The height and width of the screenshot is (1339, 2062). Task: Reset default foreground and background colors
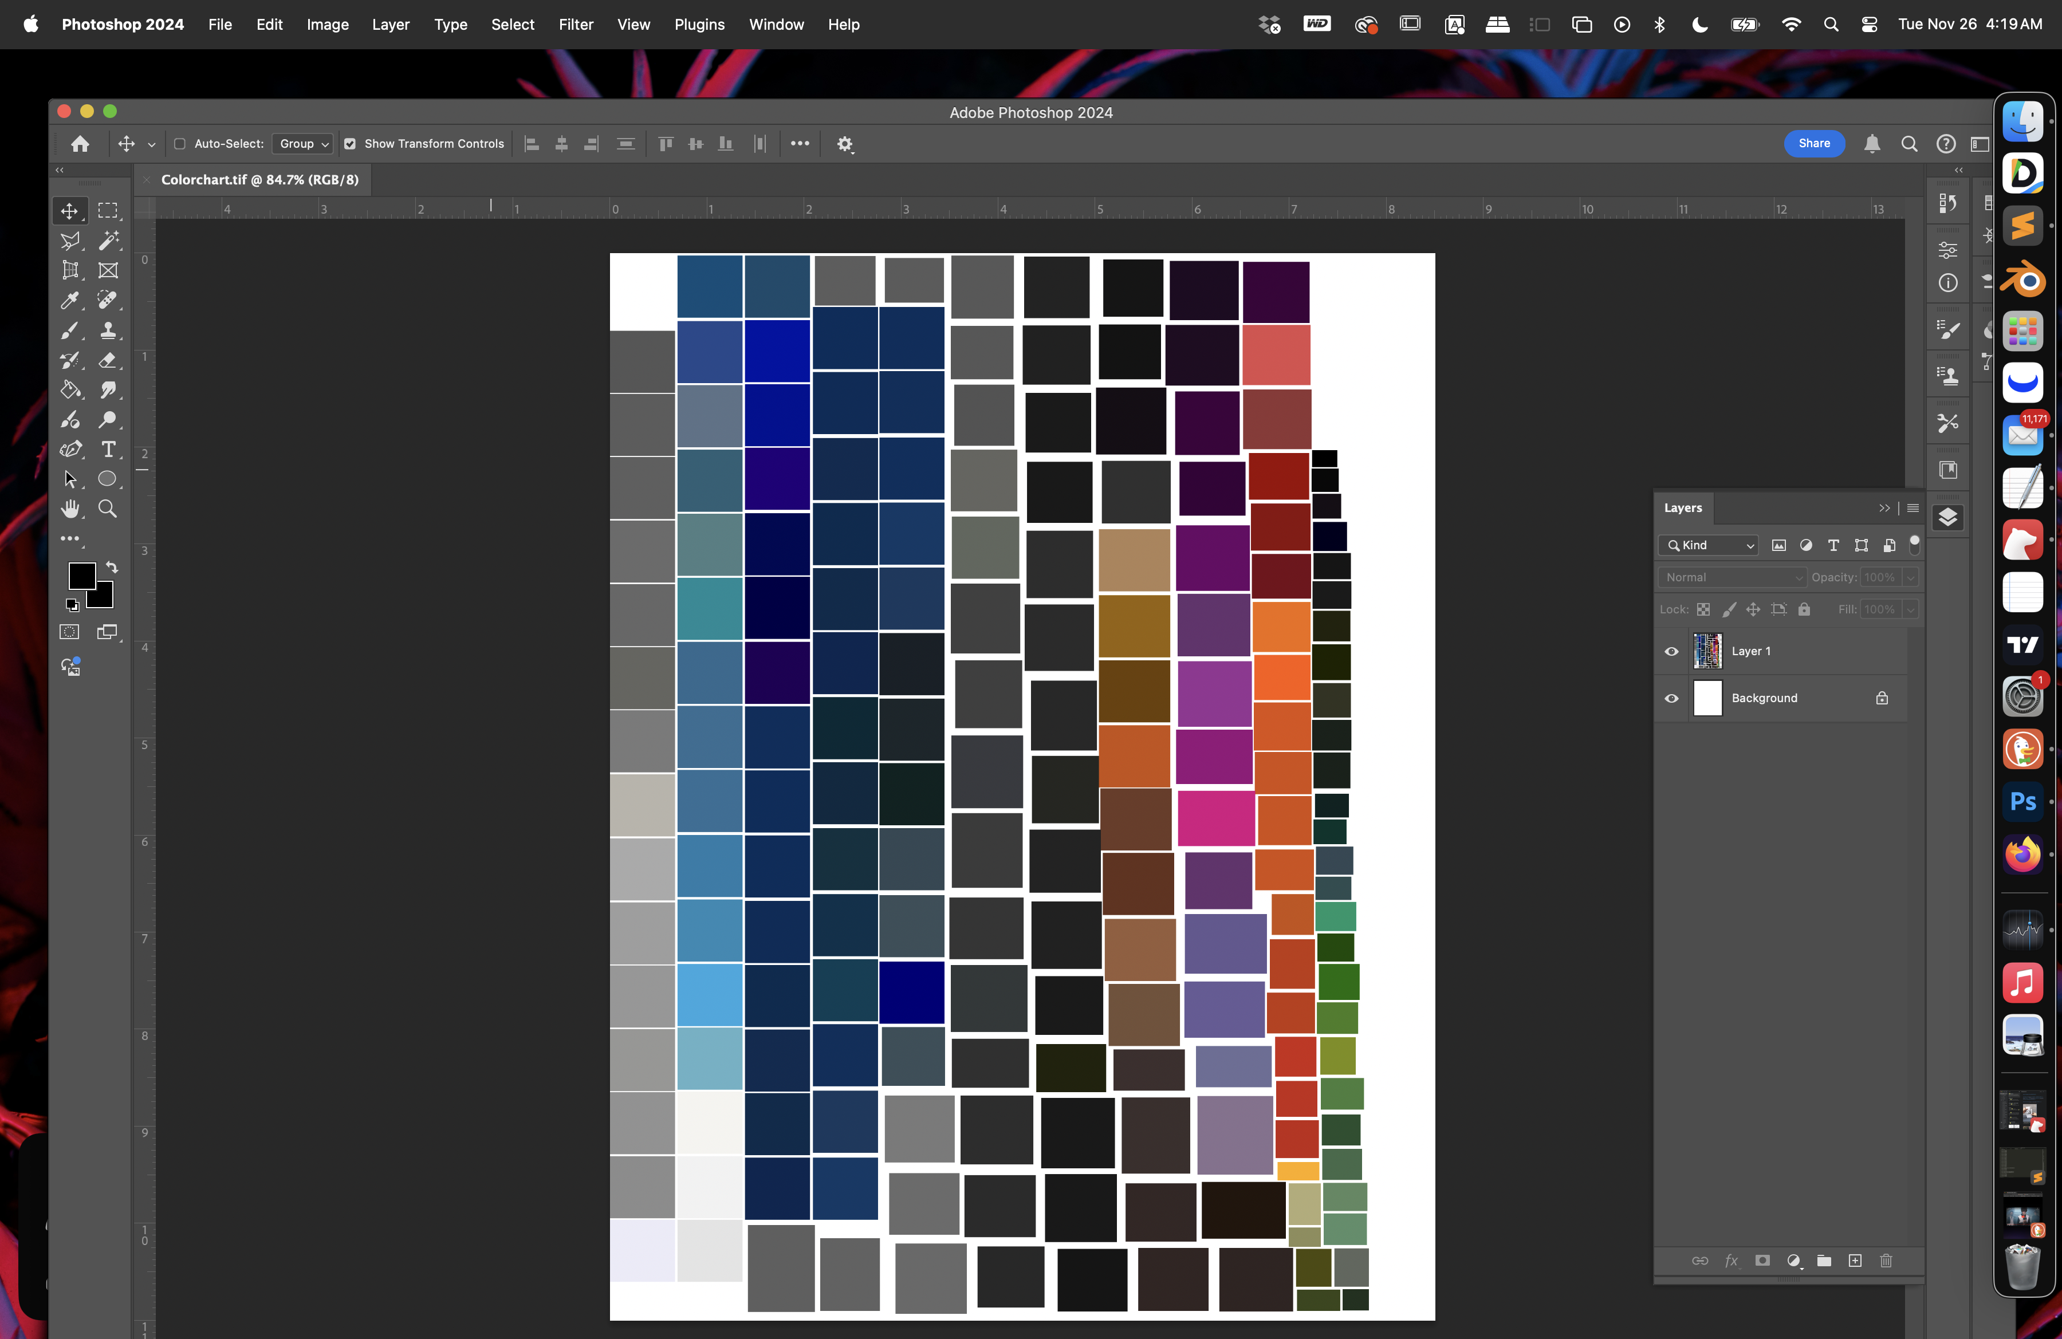[72, 605]
